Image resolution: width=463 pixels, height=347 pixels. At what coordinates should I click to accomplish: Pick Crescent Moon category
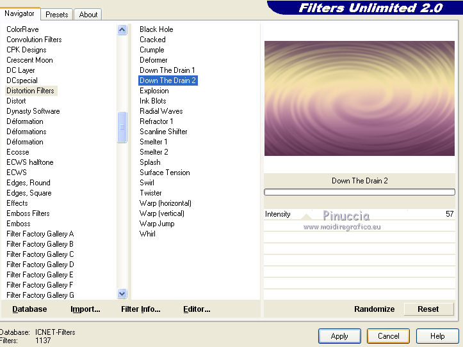(x=30, y=60)
